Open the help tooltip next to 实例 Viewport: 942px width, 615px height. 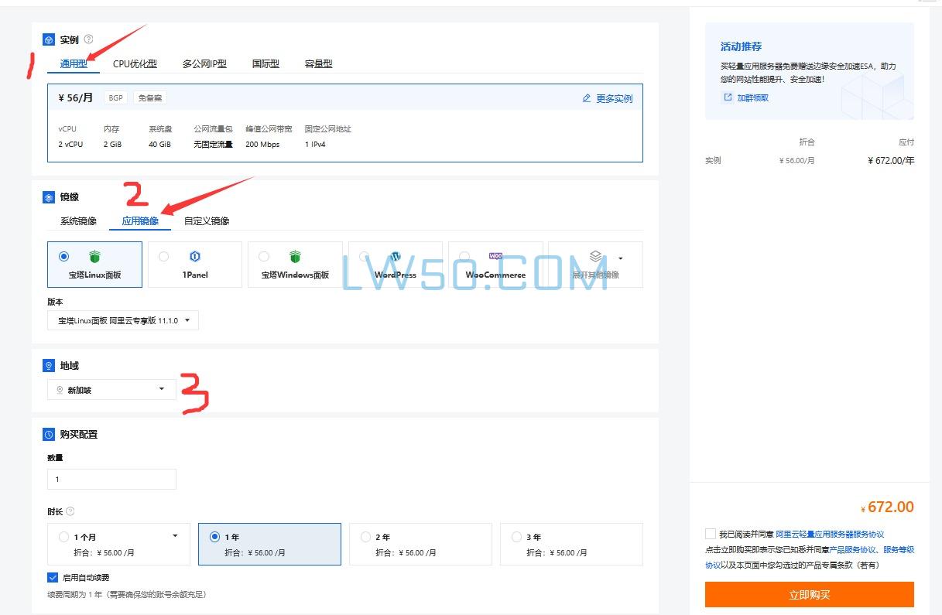pos(88,39)
